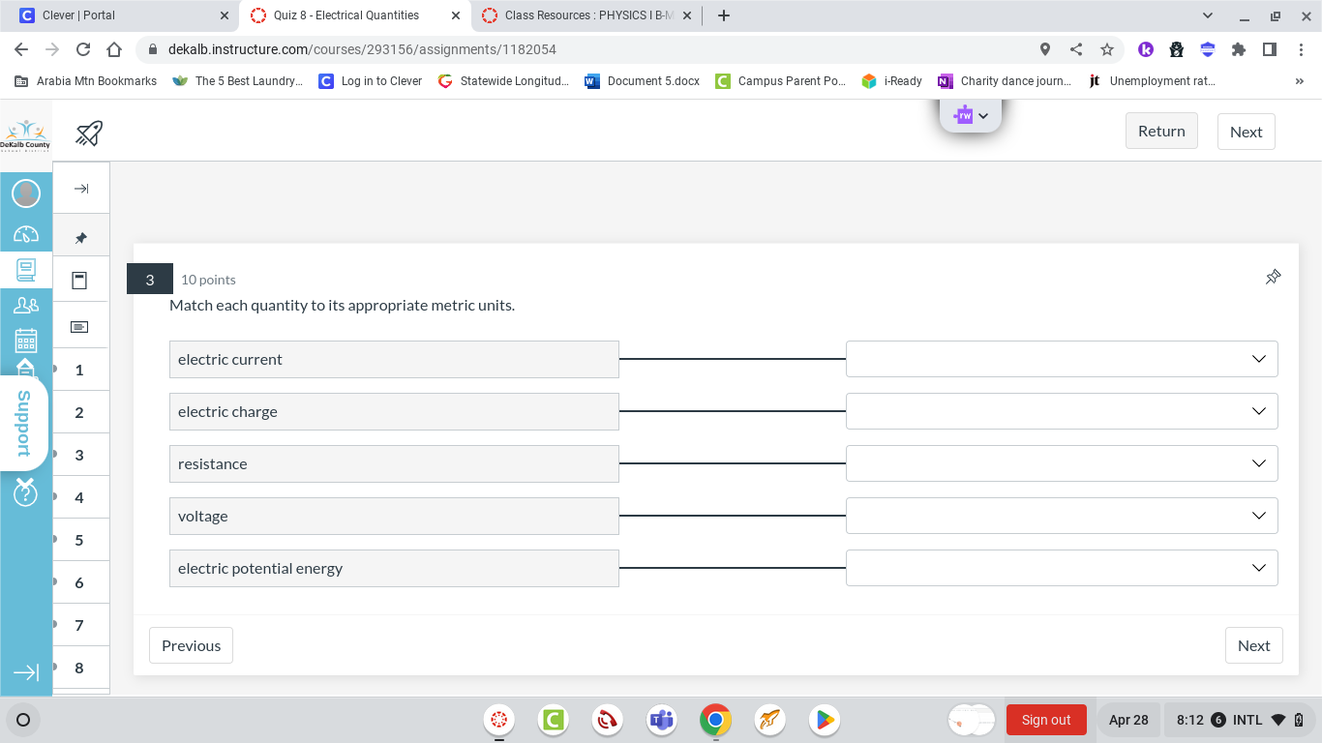The height and width of the screenshot is (743, 1322).
Task: Switch to Quiz 8 Electrical Quantities tab
Action: [x=354, y=15]
